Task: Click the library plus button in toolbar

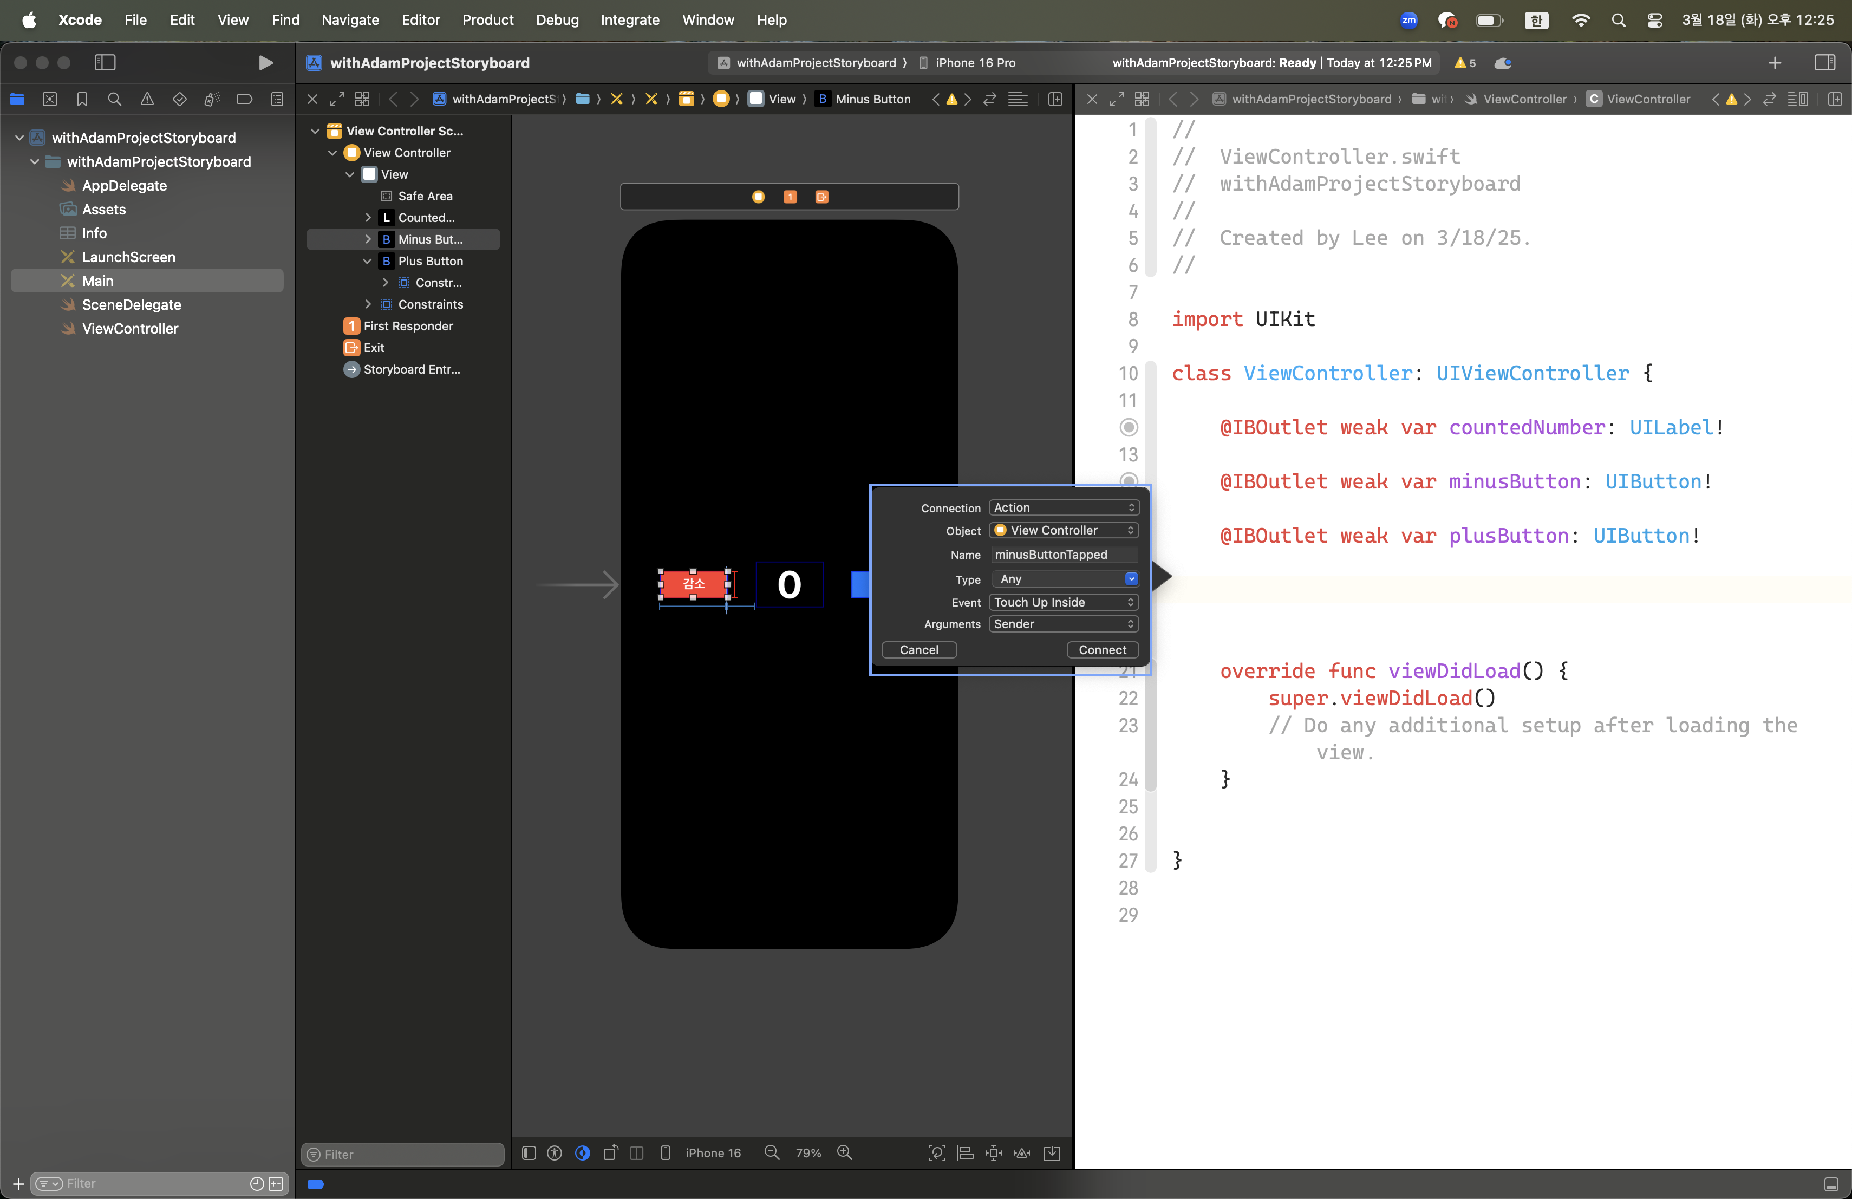Action: pyautogui.click(x=1775, y=63)
